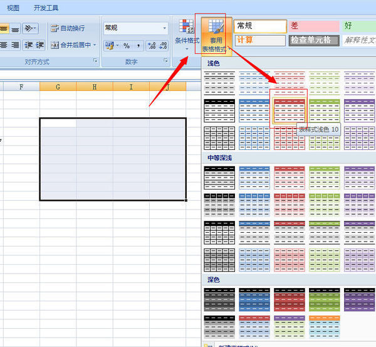Choose the black dark table style thumbnail

click(219, 299)
